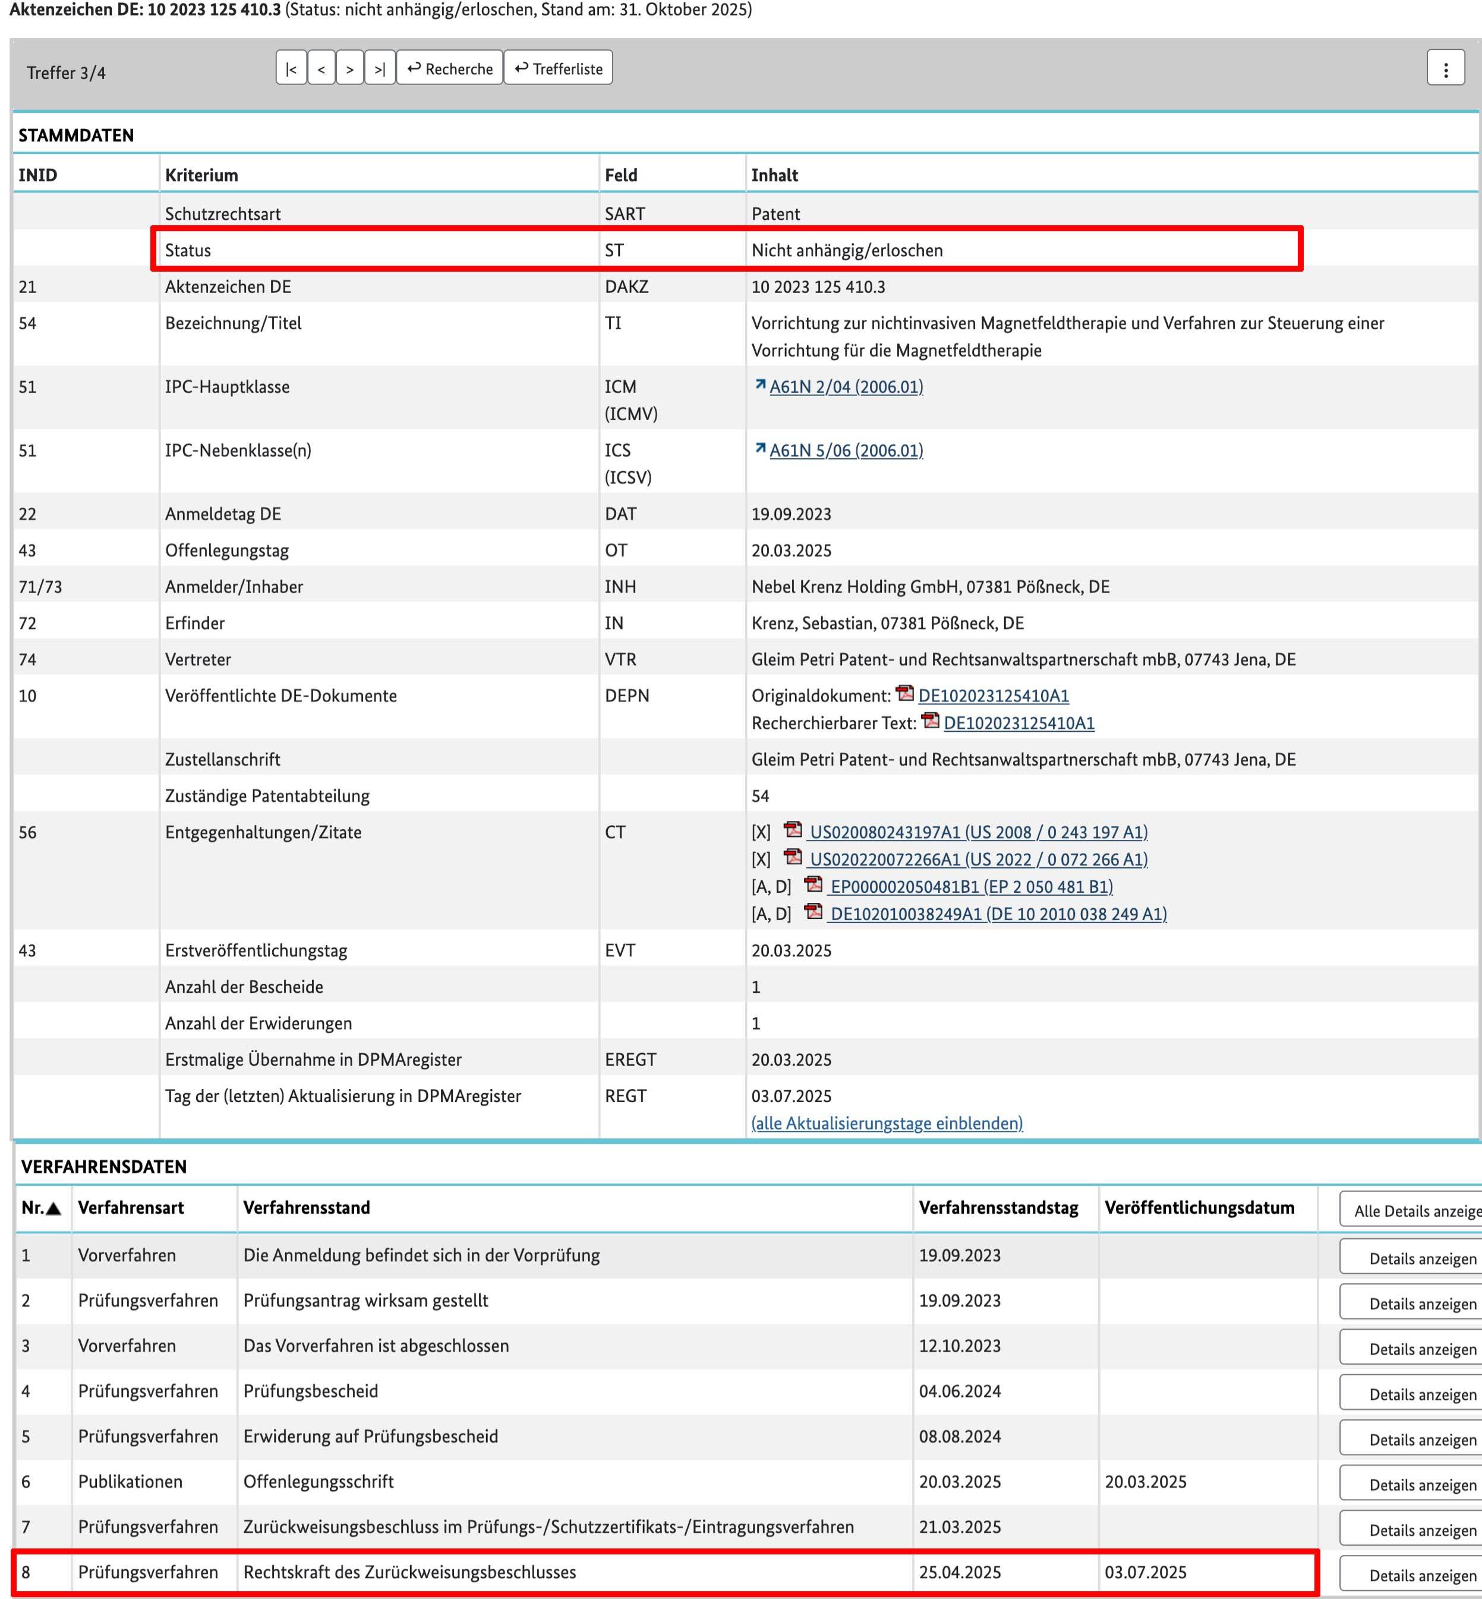Click PDF icon for US020080243197A1 citation

coord(792,830)
